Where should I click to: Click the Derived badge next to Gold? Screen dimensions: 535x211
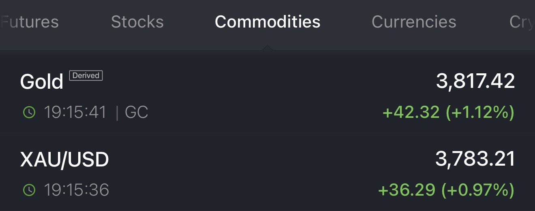pyautogui.click(x=86, y=75)
